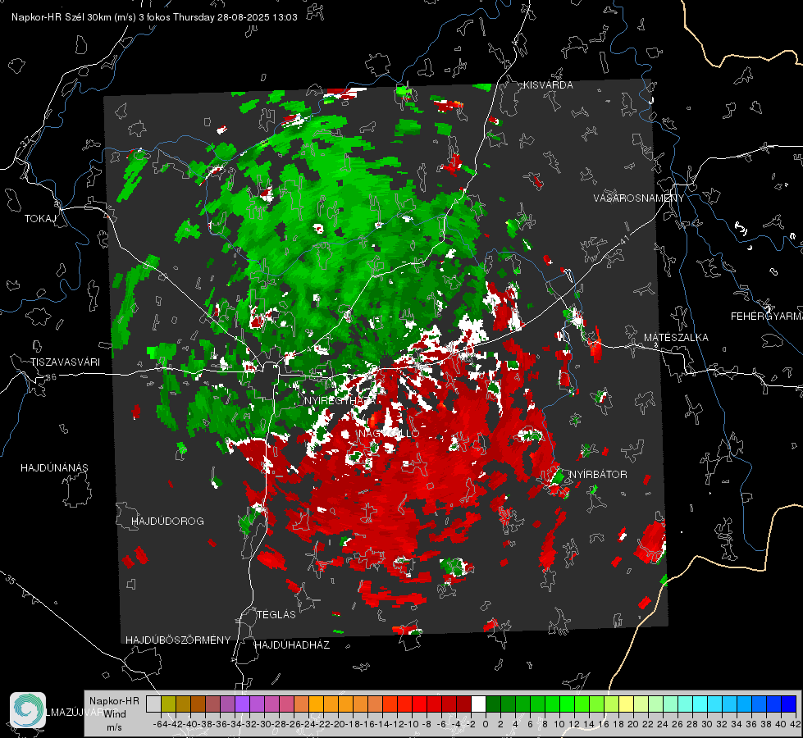Click the KISVÁRDA city label

pos(548,85)
